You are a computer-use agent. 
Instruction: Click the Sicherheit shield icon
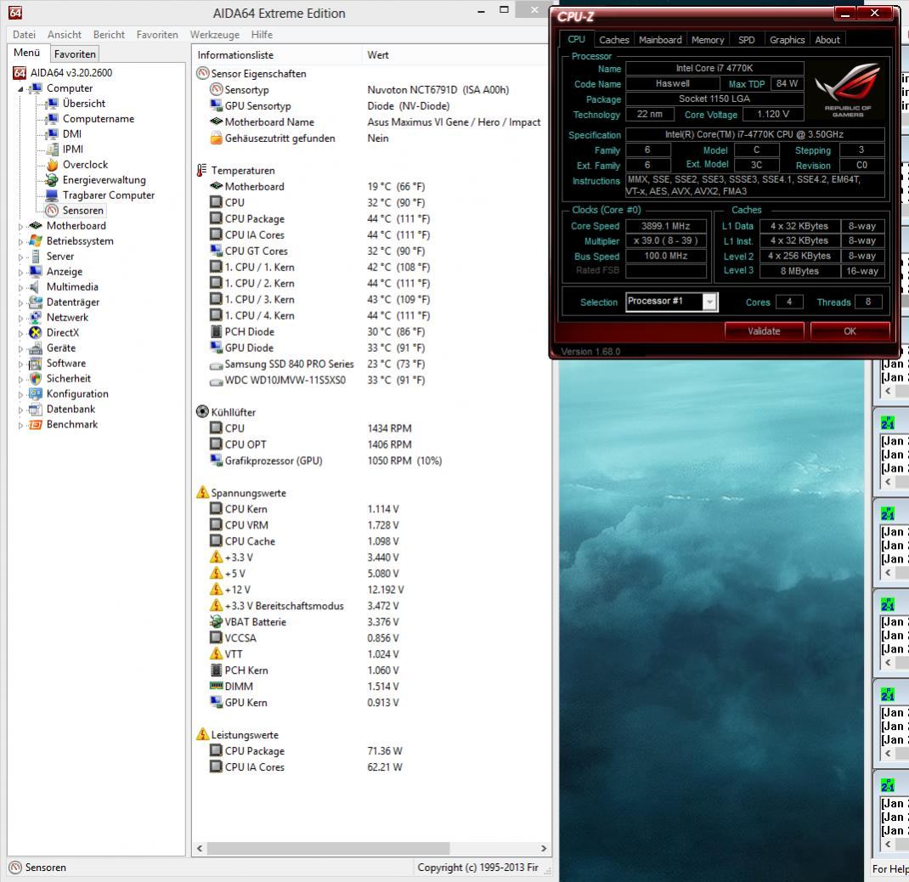tap(36, 379)
